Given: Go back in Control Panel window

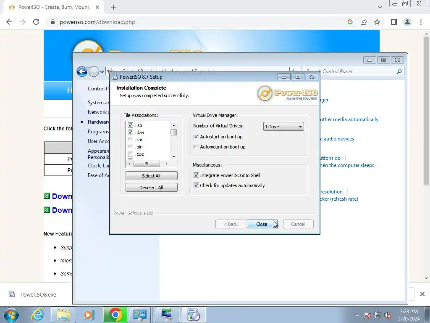Looking at the screenshot, I should [82, 71].
